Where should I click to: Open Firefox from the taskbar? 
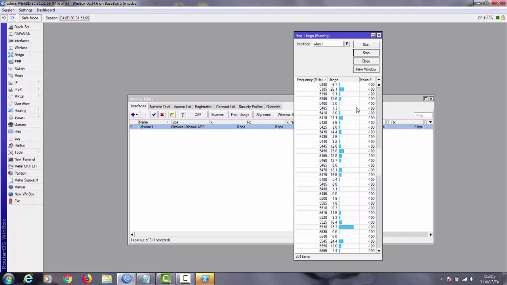(x=87, y=279)
